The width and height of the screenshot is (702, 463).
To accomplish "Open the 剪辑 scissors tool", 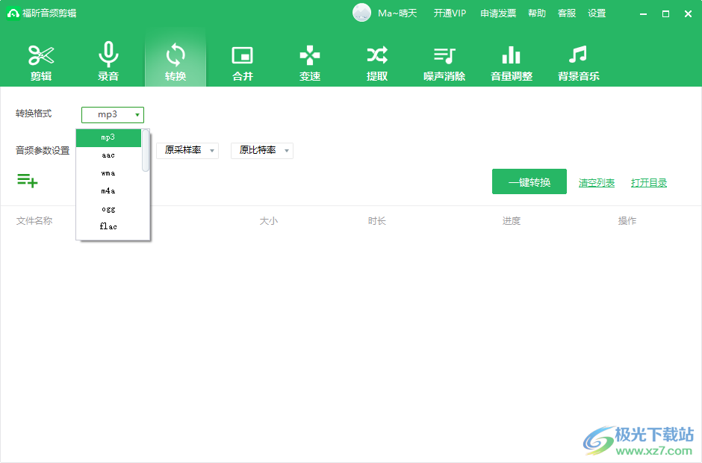I will click(41, 62).
